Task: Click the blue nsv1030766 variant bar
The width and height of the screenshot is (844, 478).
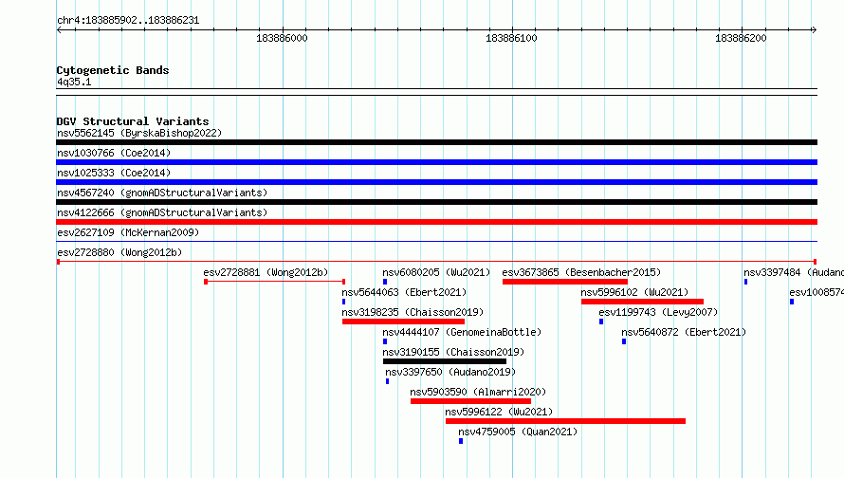Action: tap(436, 162)
